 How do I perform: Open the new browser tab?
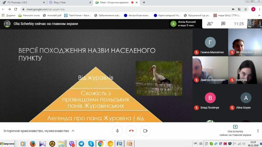(x=144, y=3)
